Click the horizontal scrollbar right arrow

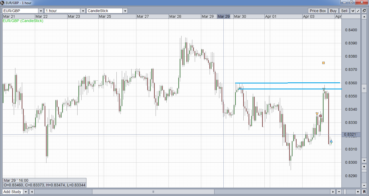coord(333,192)
